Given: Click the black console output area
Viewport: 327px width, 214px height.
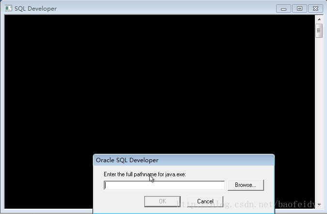Looking at the screenshot, I should pos(159,83).
